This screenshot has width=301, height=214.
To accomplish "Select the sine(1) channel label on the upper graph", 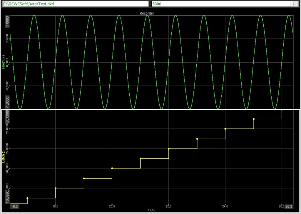I will (x=3, y=62).
